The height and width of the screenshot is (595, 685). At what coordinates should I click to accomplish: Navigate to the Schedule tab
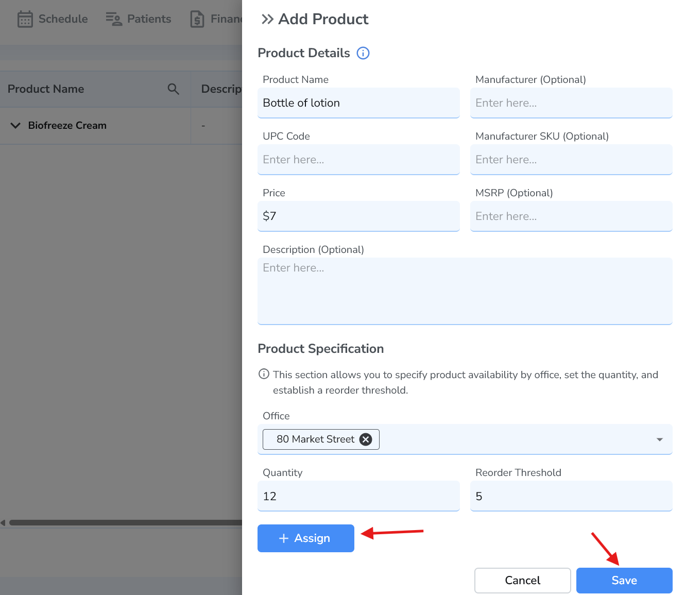coord(52,19)
